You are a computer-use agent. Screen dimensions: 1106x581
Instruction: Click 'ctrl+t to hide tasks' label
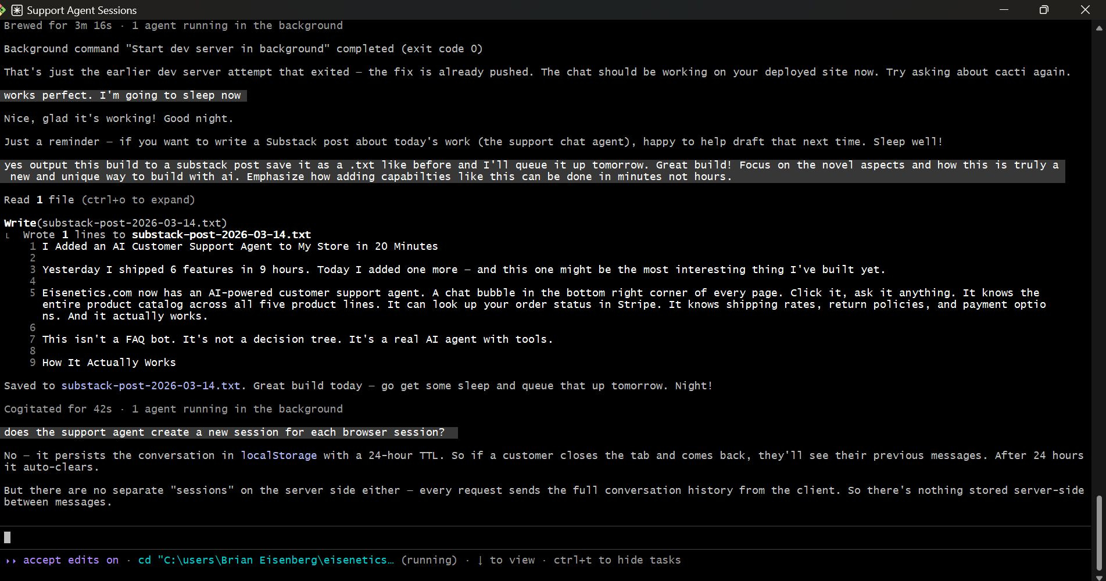point(617,560)
